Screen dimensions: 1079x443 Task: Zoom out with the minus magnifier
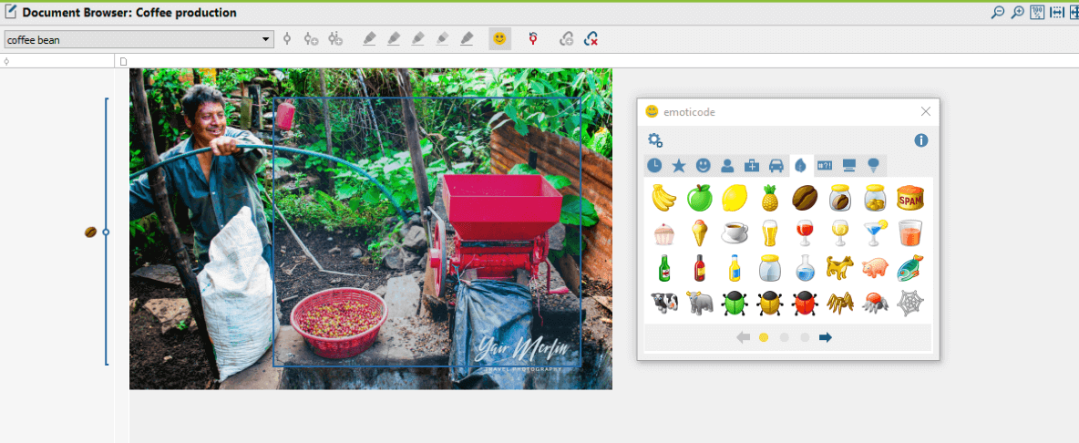coord(997,13)
